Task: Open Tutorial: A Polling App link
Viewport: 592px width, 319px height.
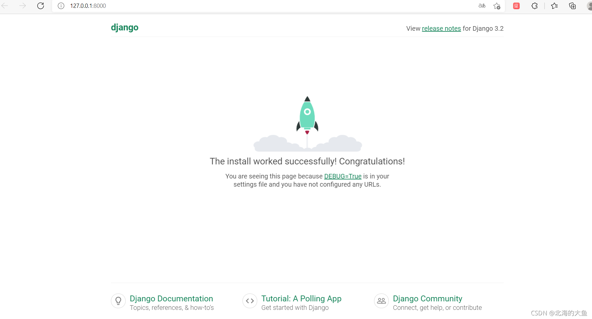Action: (301, 298)
